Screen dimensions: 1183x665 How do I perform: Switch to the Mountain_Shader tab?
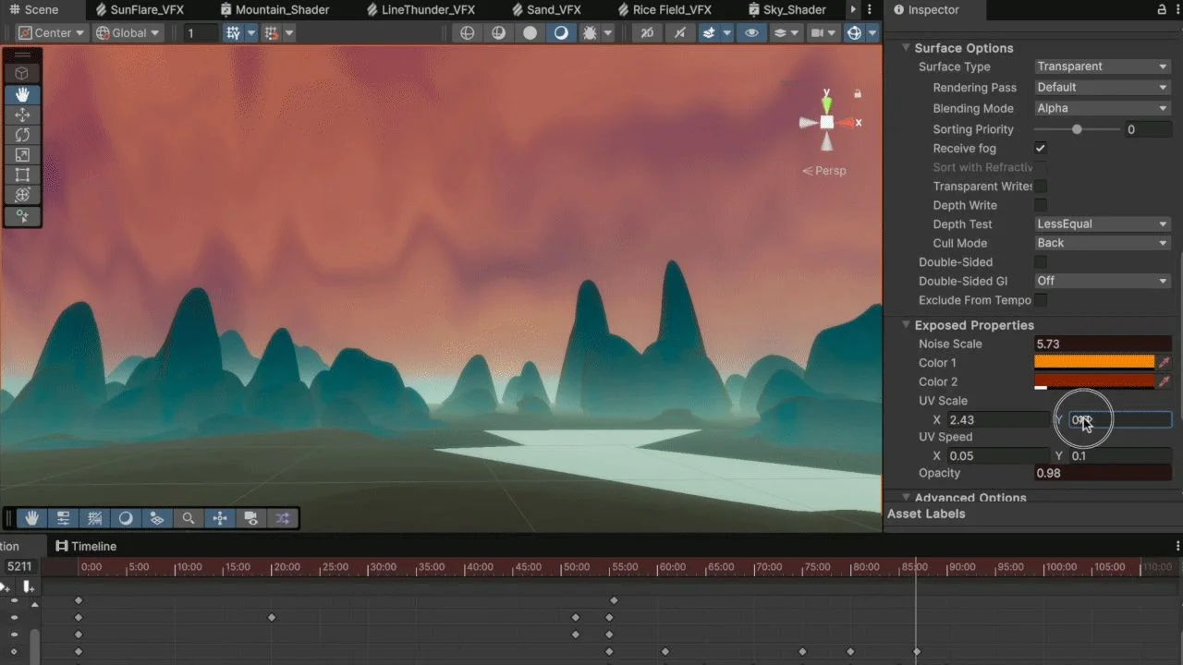click(x=274, y=10)
